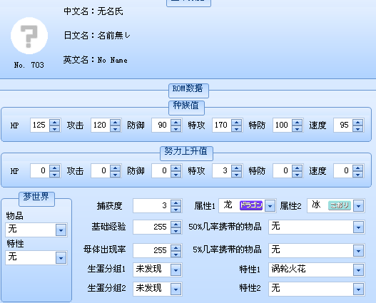Click the 中文名：无名氏 text
Viewport: 376px width, 303px height.
click(x=93, y=11)
